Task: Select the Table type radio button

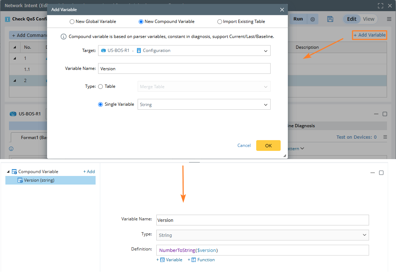Action: pos(101,86)
